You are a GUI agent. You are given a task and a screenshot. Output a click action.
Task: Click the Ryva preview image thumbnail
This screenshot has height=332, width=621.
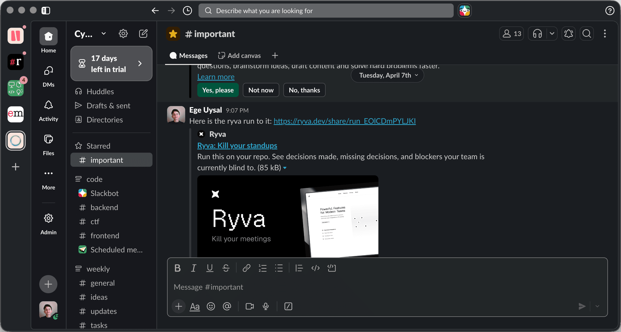tap(288, 216)
